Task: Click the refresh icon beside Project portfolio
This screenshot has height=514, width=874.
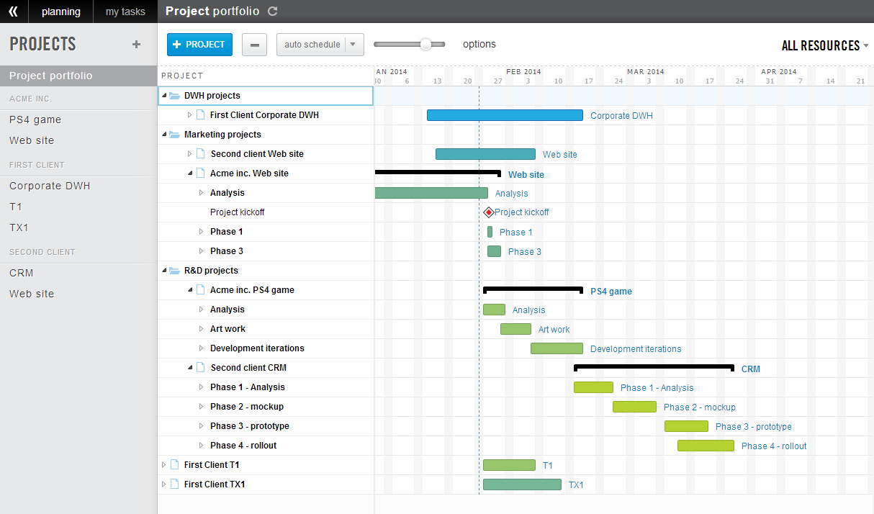Action: [271, 11]
